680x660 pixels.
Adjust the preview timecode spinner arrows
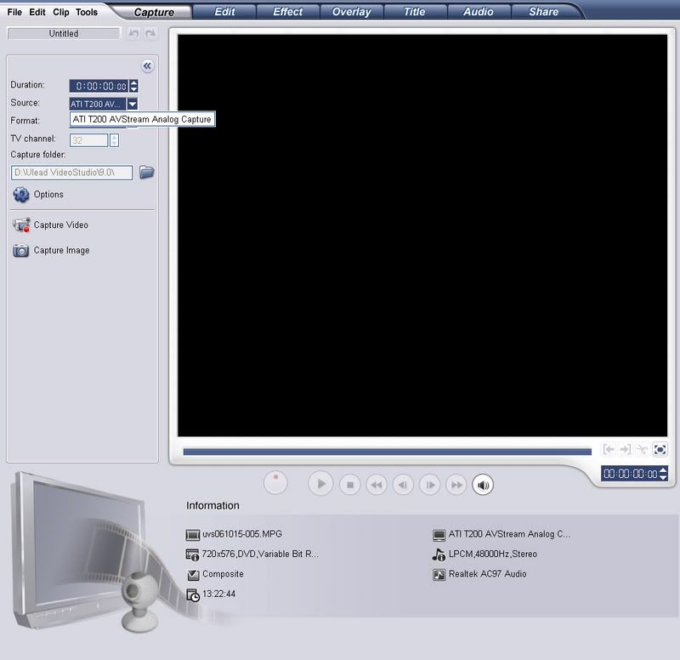pos(663,474)
